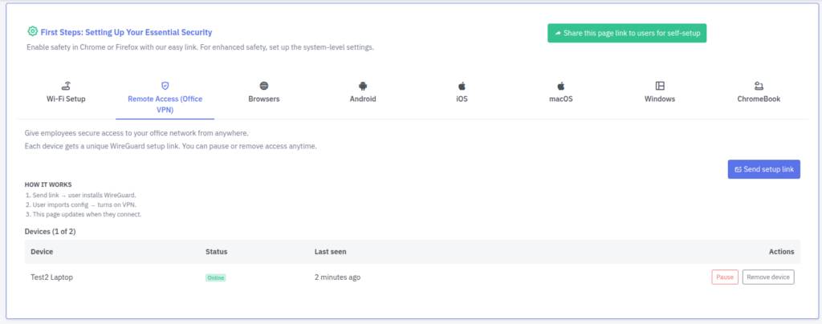This screenshot has width=822, height=324.
Task: Click the Android robot icon
Action: (363, 85)
